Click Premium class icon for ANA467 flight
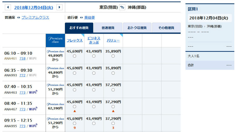The height and width of the screenshot is (132, 237). (55, 104)
